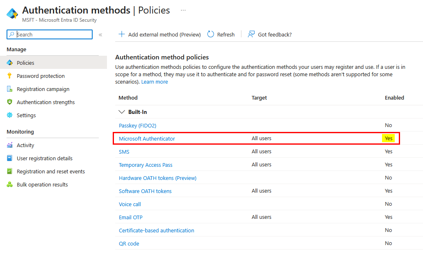The width and height of the screenshot is (423, 259).
Task: Open Registration and reset events
Action: tap(51, 171)
